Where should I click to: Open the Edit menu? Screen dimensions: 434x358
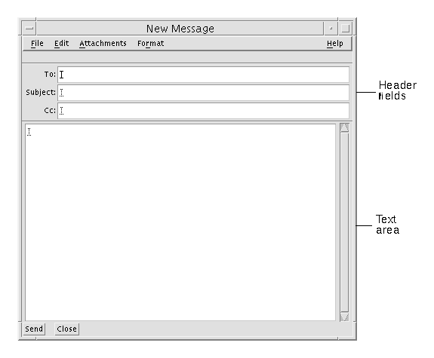click(61, 44)
